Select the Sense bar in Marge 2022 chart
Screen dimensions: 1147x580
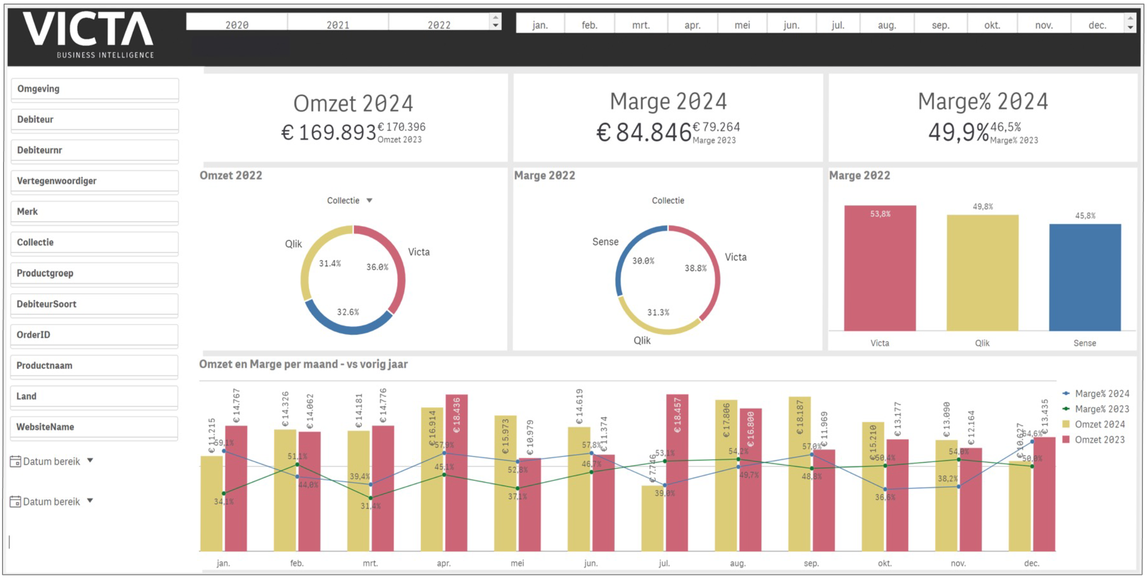click(1085, 277)
